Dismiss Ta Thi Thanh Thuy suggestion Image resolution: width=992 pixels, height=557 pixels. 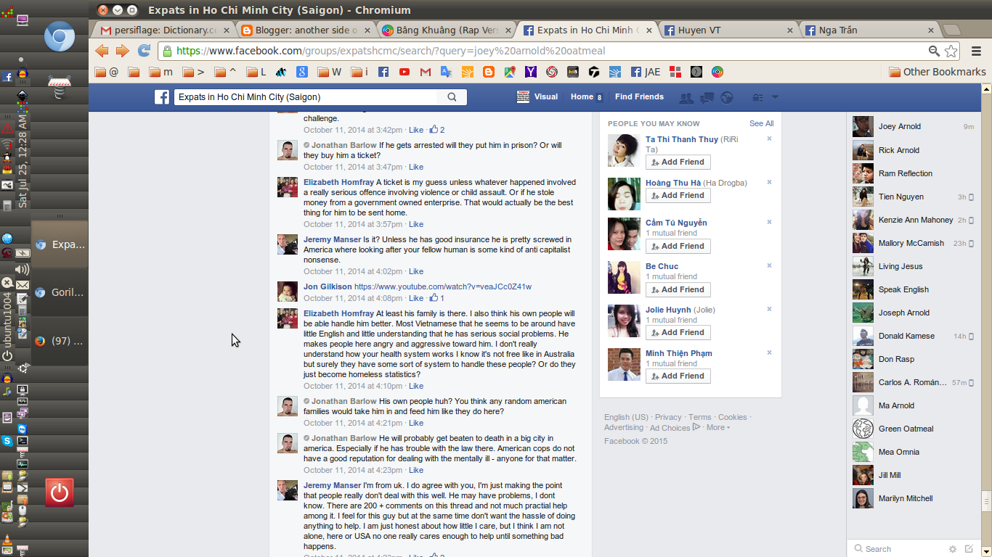point(769,139)
